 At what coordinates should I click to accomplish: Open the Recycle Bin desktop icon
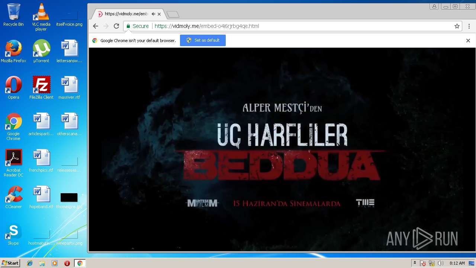(13, 15)
